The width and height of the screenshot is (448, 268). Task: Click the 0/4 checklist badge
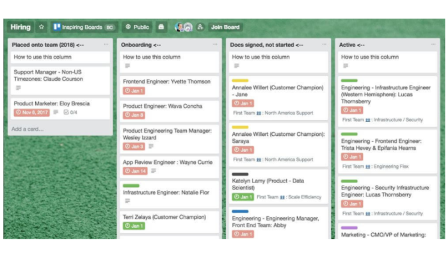(70, 112)
